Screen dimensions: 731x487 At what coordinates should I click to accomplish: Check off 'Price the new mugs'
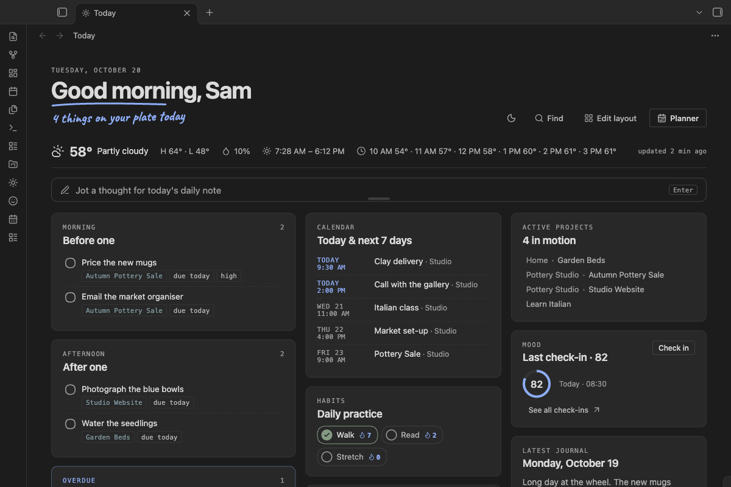[x=70, y=262]
